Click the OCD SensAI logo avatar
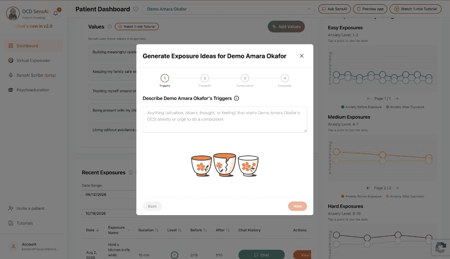 coord(13,13)
